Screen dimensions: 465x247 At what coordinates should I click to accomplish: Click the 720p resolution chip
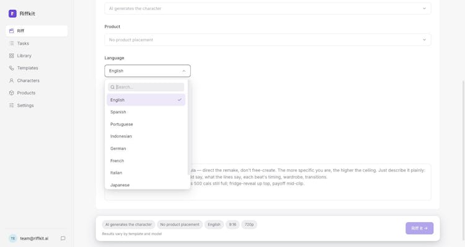[249, 225]
